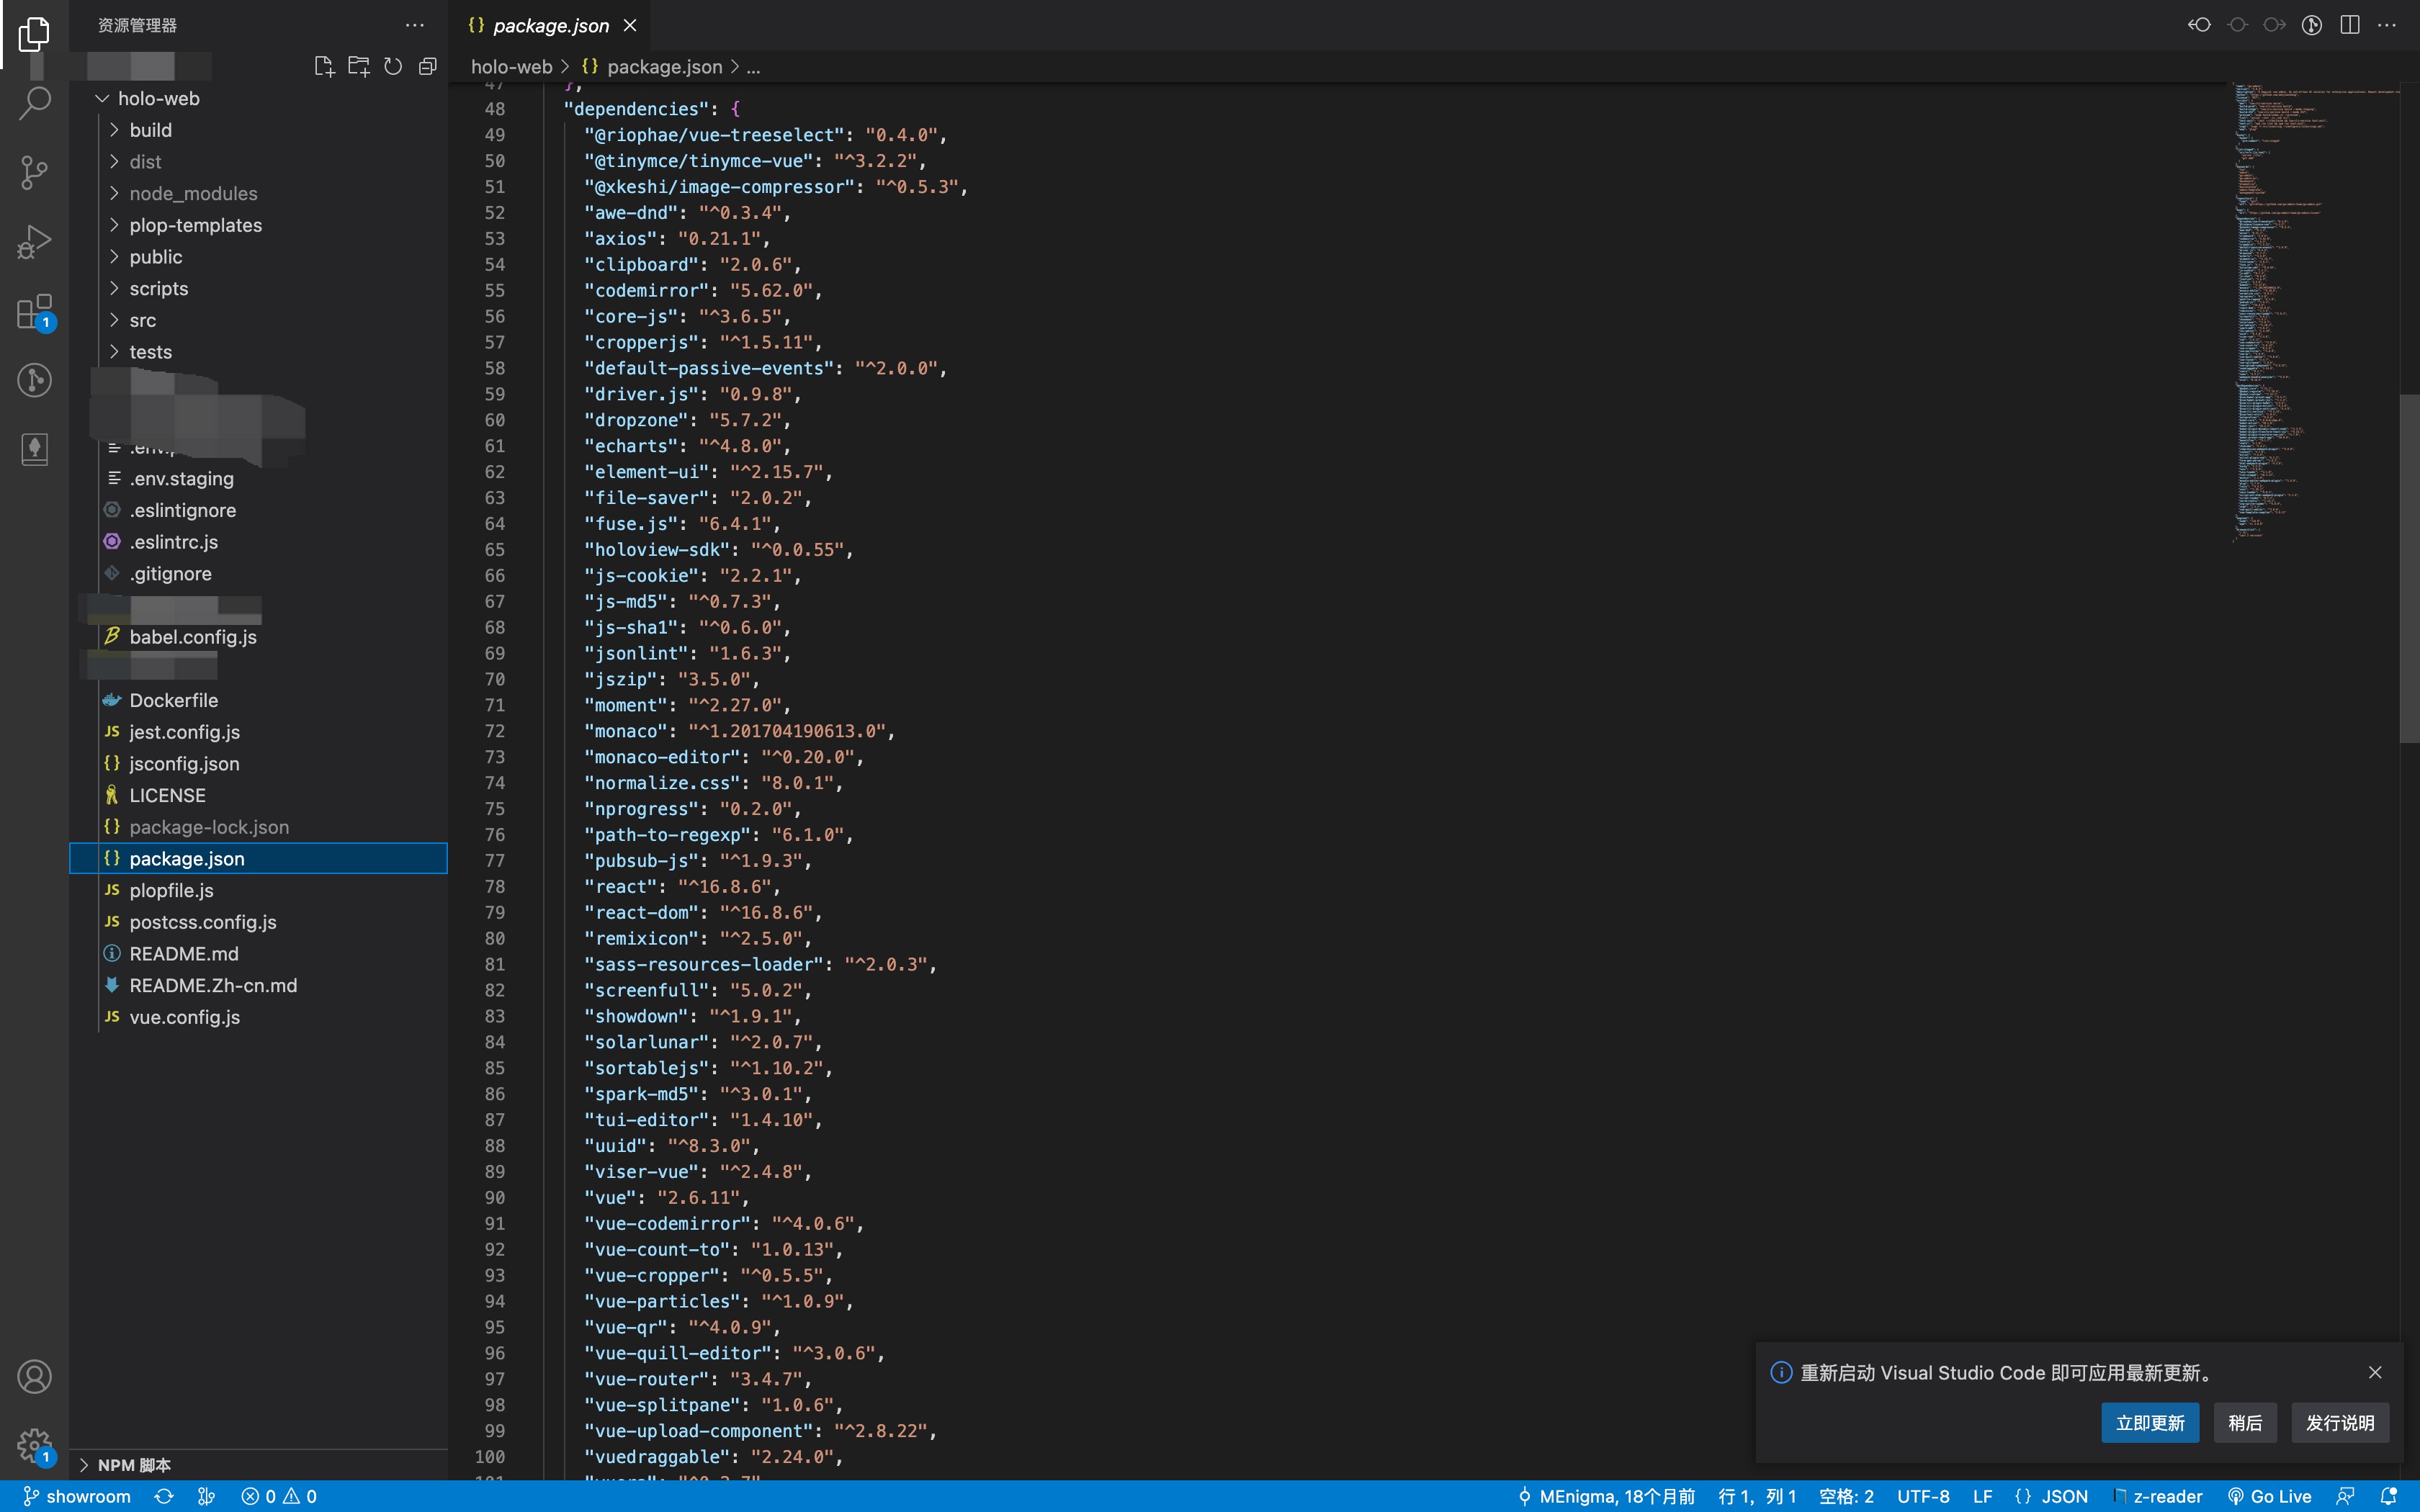Open babel.config.js file
2420x1512 pixels.
(x=259, y=637)
